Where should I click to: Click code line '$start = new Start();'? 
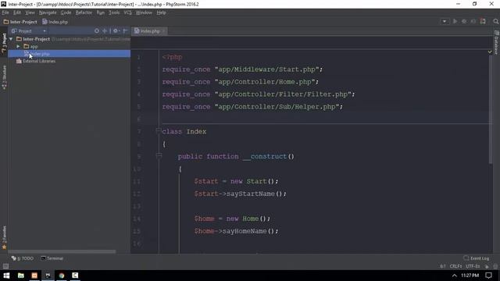[236, 181]
